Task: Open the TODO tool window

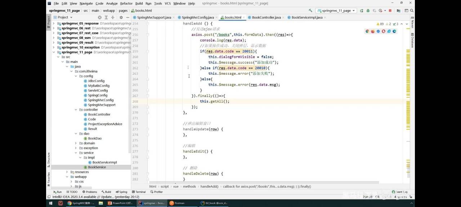Action: (x=71, y=192)
